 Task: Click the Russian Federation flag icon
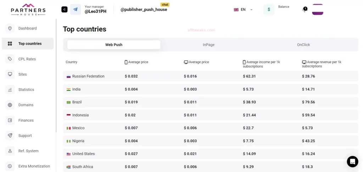click(x=68, y=76)
